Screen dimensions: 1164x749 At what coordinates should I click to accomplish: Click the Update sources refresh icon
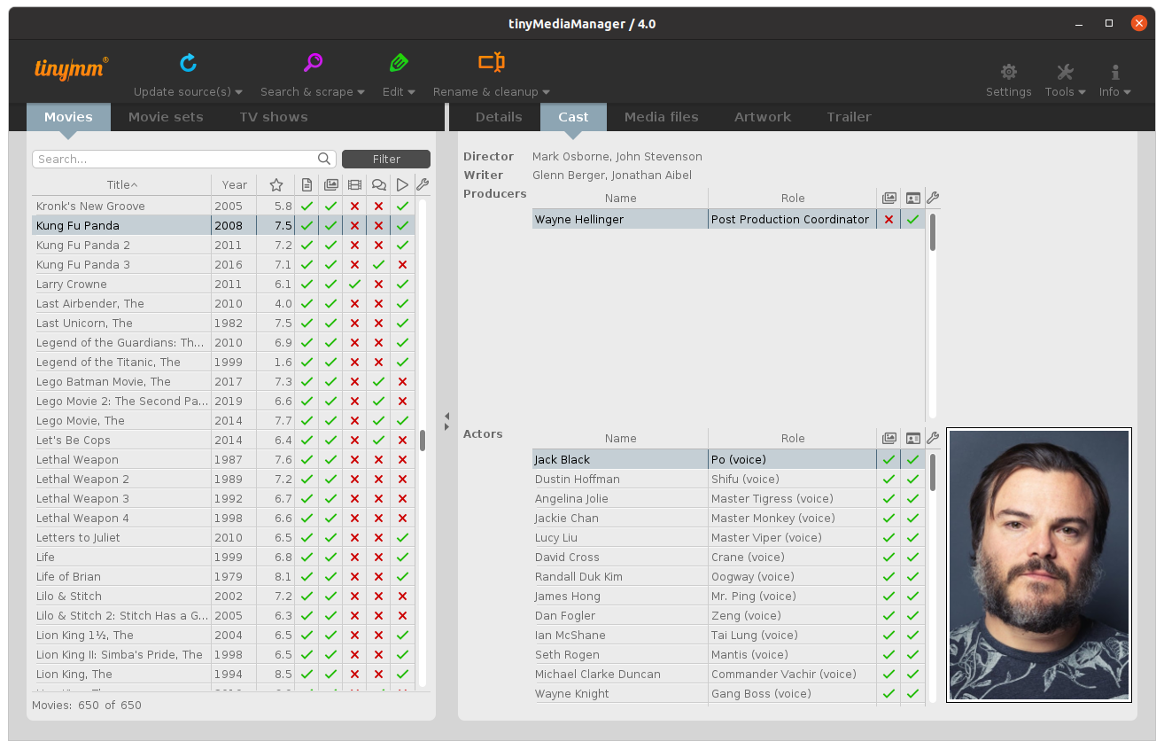pos(188,63)
